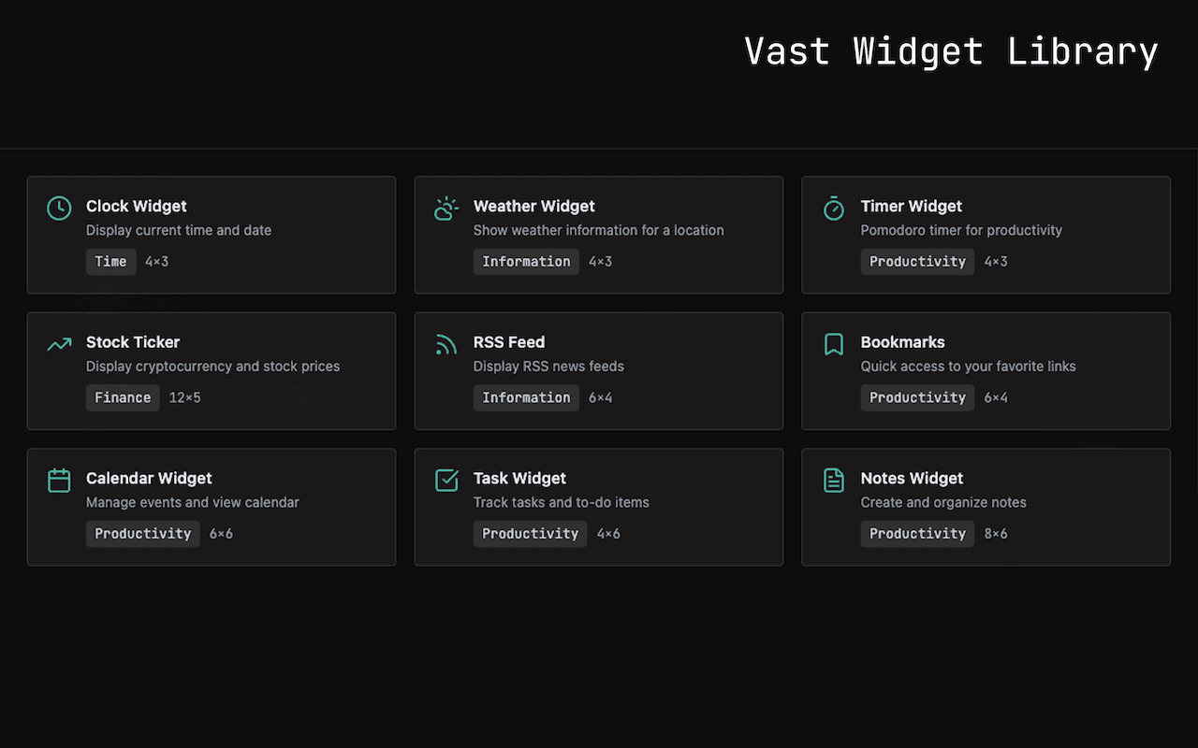Select the Stock Ticker description text
This screenshot has height=748, width=1198.
pyautogui.click(x=212, y=367)
